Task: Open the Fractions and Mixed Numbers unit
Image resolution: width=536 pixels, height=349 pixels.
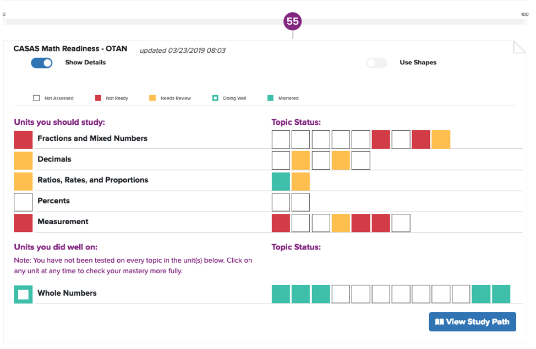Action: [x=92, y=139]
